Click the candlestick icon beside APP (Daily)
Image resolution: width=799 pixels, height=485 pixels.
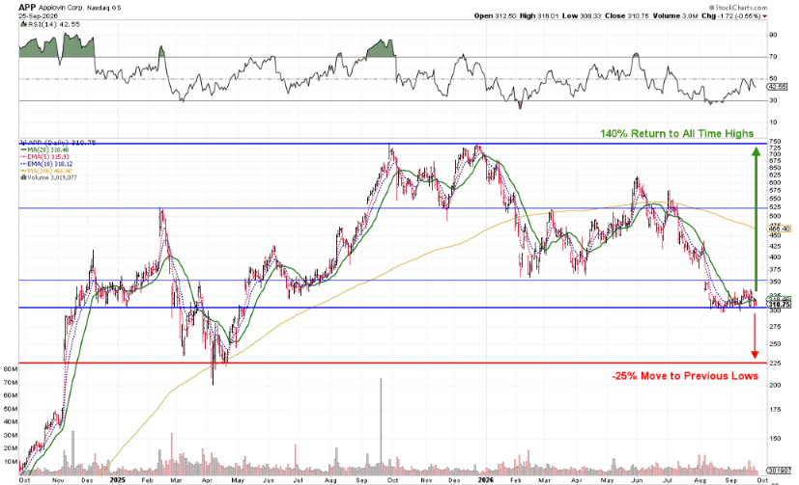(22, 143)
